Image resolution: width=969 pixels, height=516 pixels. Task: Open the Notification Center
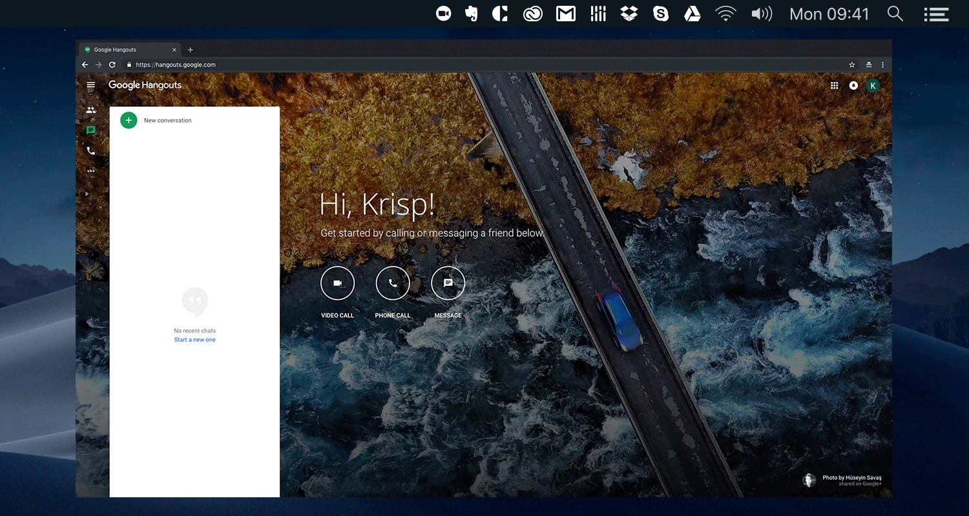click(936, 14)
